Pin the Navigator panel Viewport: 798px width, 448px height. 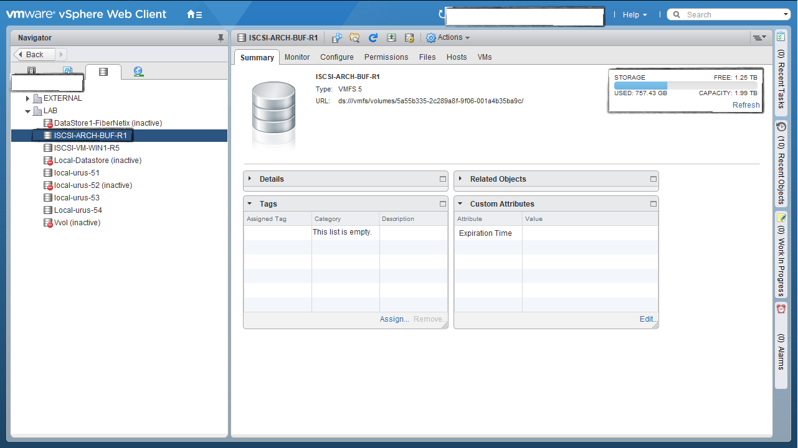[x=221, y=38]
